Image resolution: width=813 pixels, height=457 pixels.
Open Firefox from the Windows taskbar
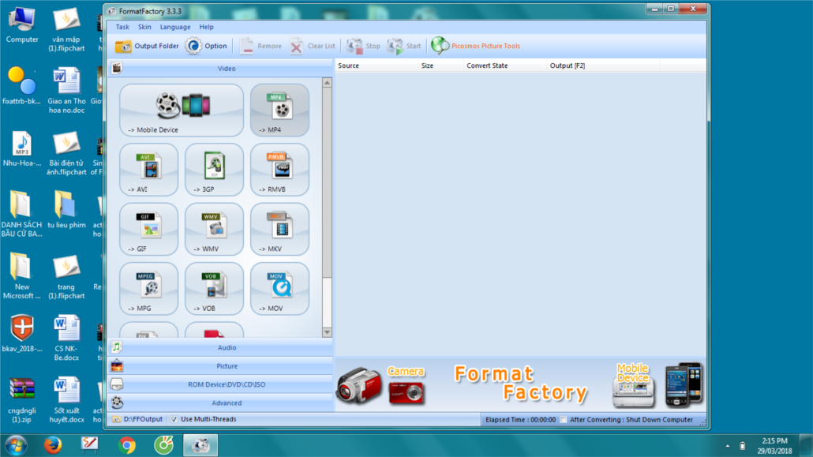click(53, 445)
